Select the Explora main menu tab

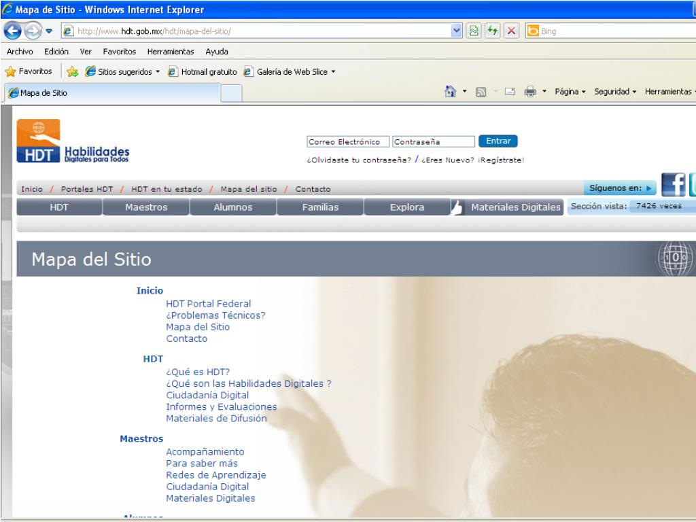click(407, 207)
